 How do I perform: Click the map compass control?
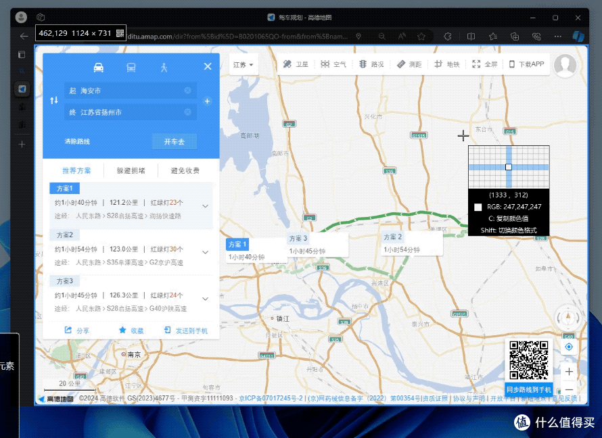[x=568, y=317]
